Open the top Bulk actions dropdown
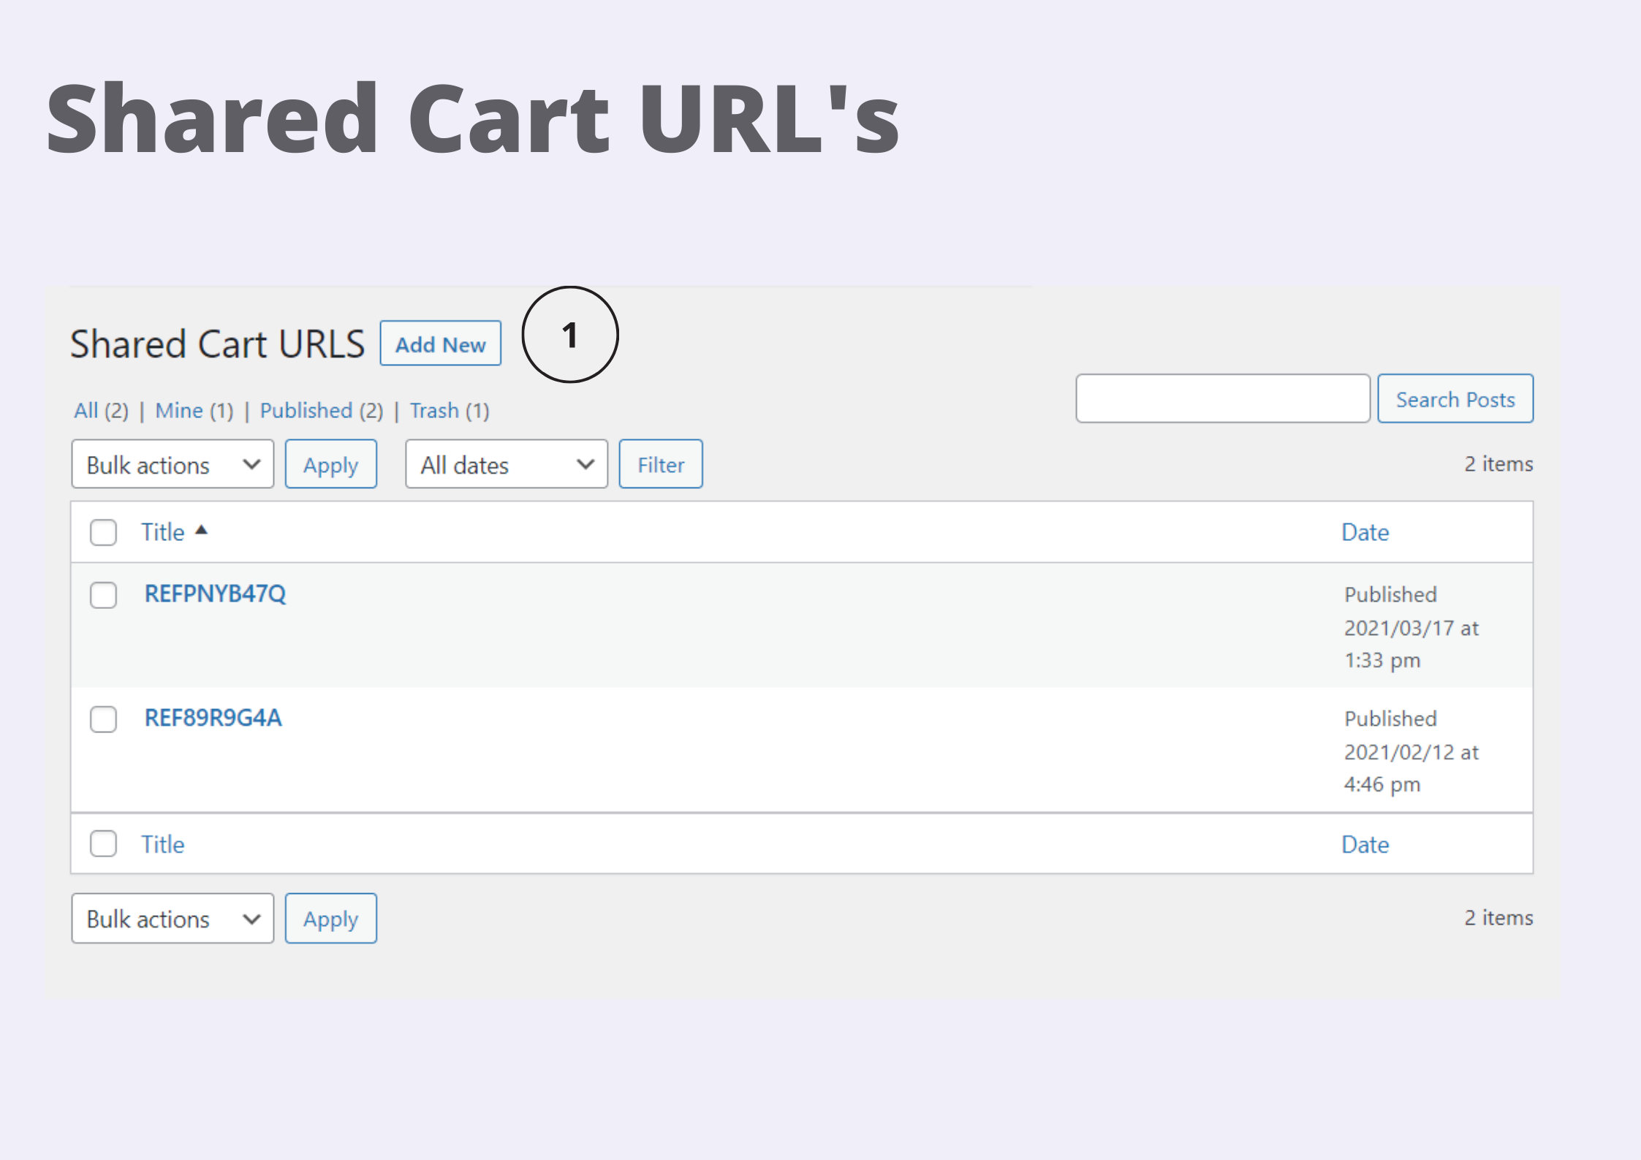1641x1160 pixels. coord(172,463)
